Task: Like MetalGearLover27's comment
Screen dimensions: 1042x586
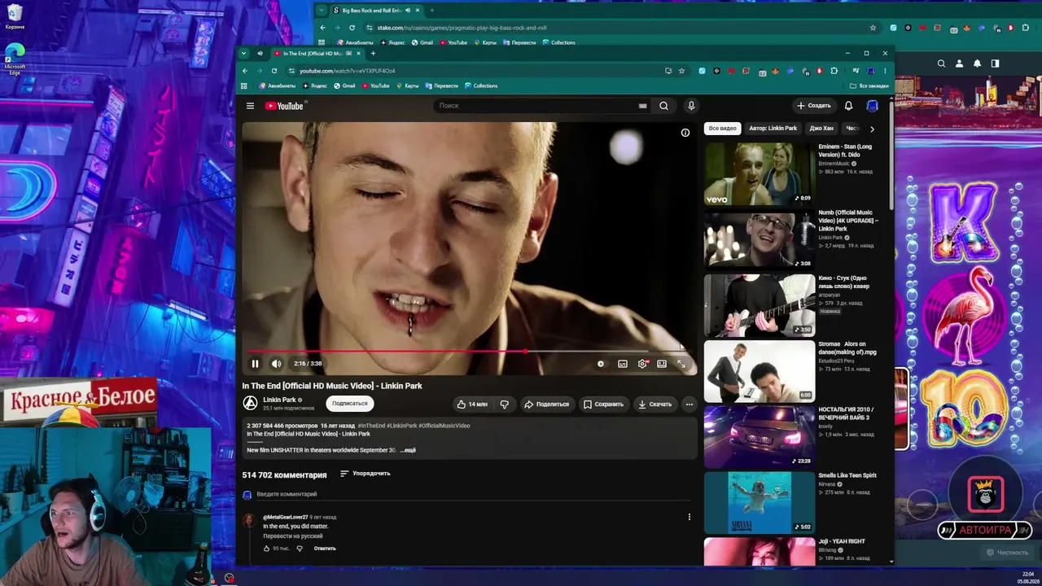Action: pyautogui.click(x=266, y=549)
